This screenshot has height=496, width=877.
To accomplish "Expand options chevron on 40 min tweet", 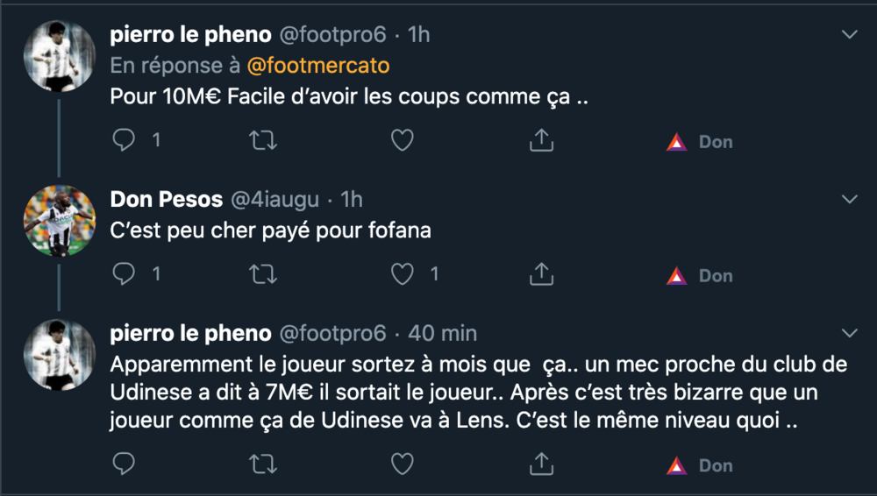I will tap(850, 333).
